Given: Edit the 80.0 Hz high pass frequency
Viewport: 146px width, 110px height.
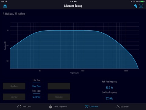Looking at the screenshot, I should (109, 88).
